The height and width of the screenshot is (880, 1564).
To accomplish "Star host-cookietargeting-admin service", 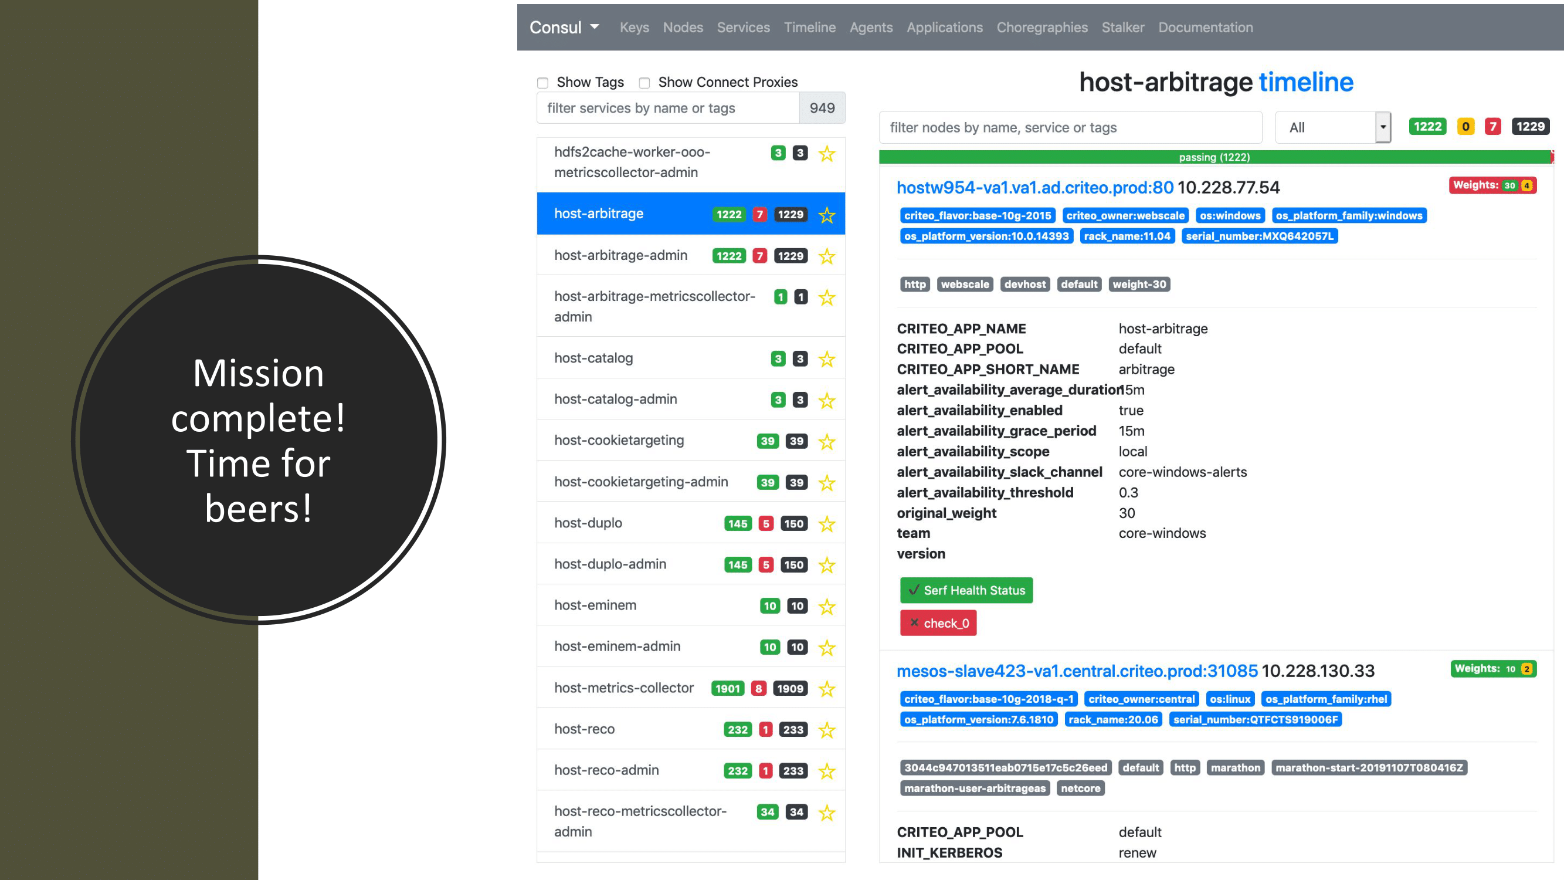I will coord(826,483).
